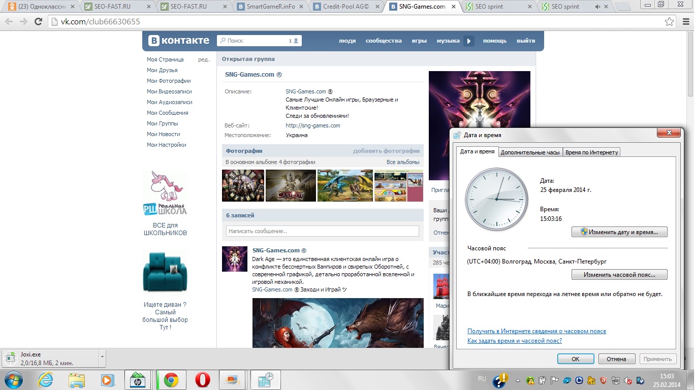Open люди in the VK header
The width and height of the screenshot is (695, 390).
(x=347, y=41)
